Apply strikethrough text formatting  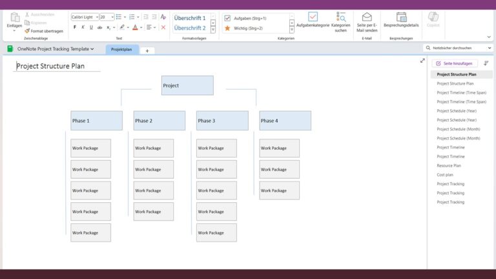pos(99,28)
